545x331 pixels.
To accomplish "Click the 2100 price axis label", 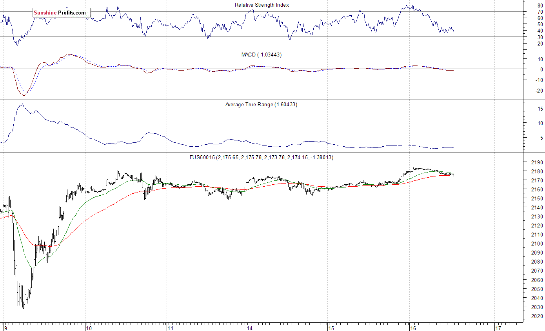I will (537, 244).
